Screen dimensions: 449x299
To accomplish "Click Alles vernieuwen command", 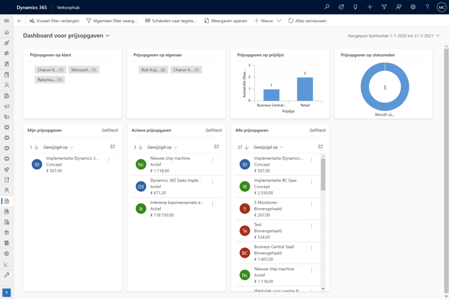I will 307,20.
